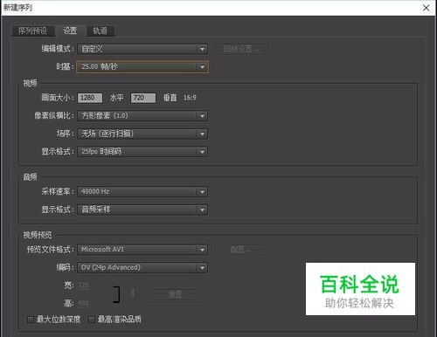
Task: Open the 时基 dropdown showing 25.00 帧/秒
Action: pos(142,66)
